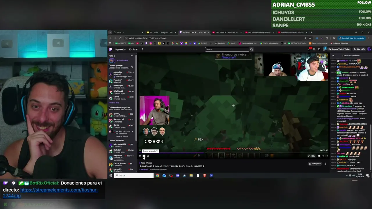Screen dimensions: 372x209
Task: Open the Siguiendo tab on Twitch
Action: [120, 49]
